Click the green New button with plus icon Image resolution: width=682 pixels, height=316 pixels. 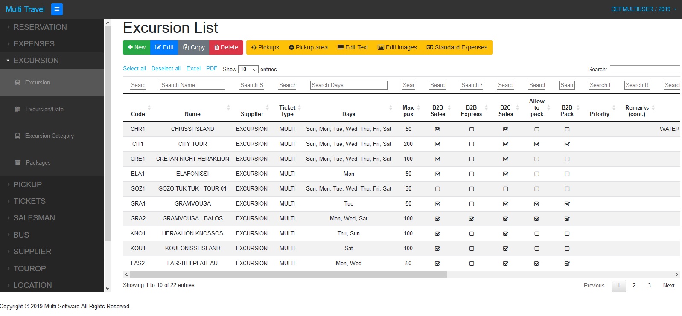coord(137,47)
